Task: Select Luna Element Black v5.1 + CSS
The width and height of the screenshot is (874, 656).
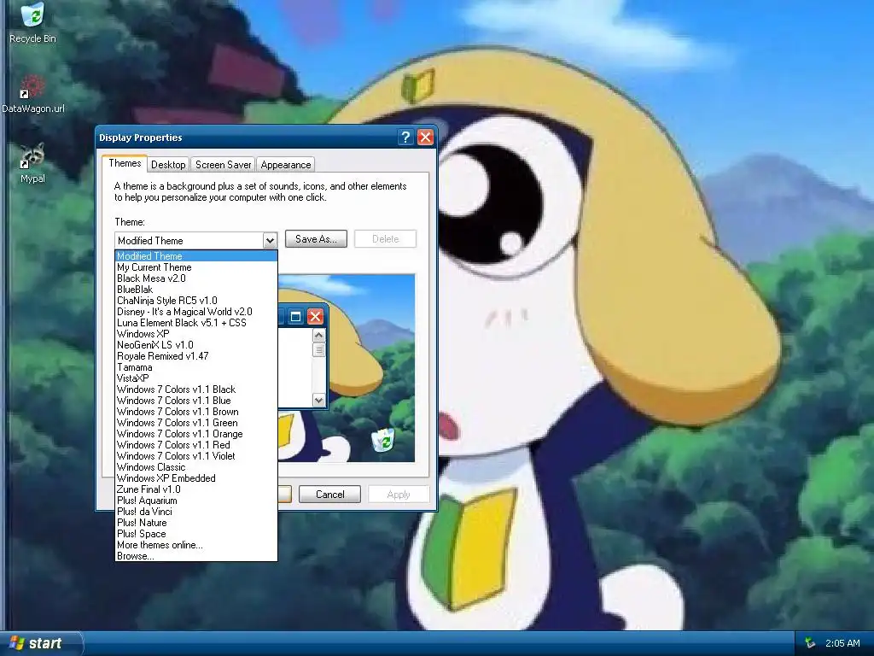Action: coord(195,323)
